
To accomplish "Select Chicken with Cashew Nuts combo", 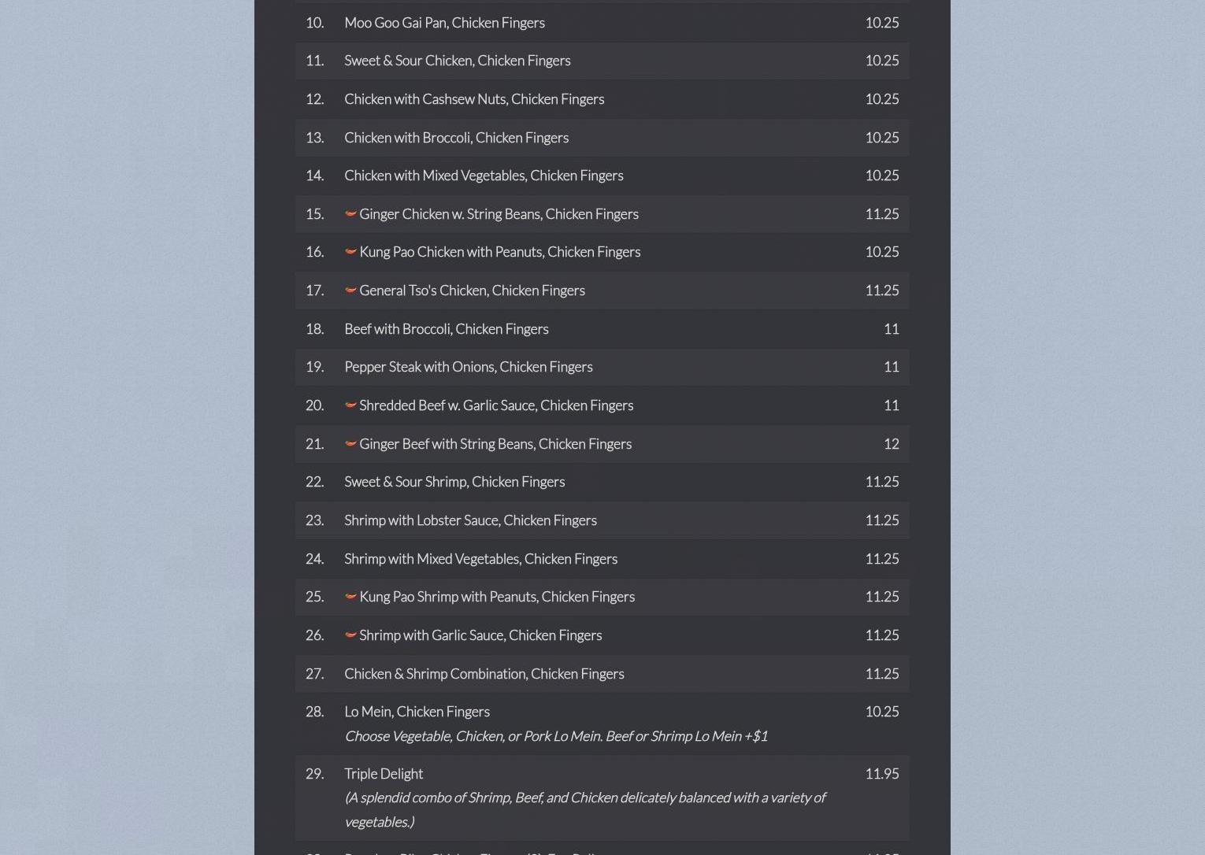I will tap(473, 99).
